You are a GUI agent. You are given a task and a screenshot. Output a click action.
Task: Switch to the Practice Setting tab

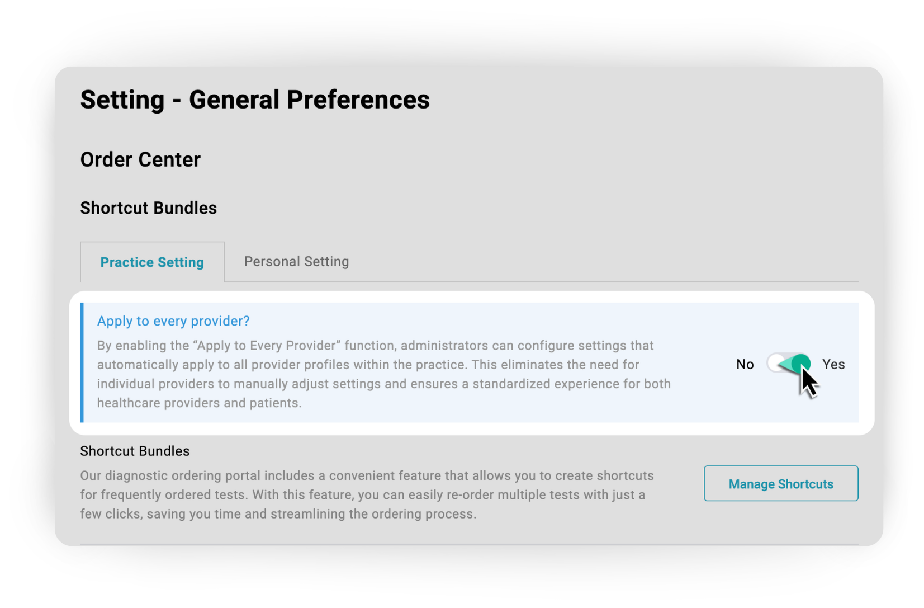152,262
